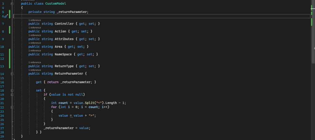Collapse the if statement block
The image size is (315, 140).
click(12, 95)
